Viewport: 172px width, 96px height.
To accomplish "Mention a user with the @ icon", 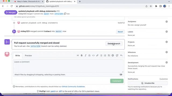I will pos(113,55).
